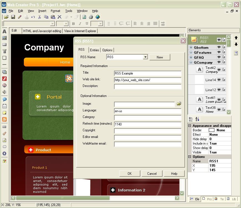
Task: Open the RSS Name dropdown
Action: [145, 57]
